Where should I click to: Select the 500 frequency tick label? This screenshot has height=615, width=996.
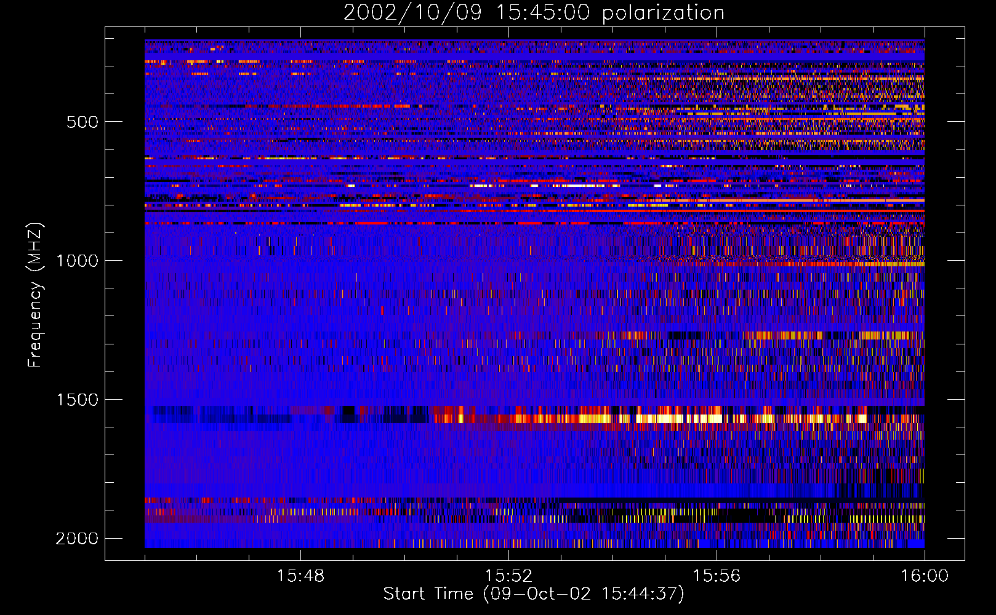tap(82, 122)
